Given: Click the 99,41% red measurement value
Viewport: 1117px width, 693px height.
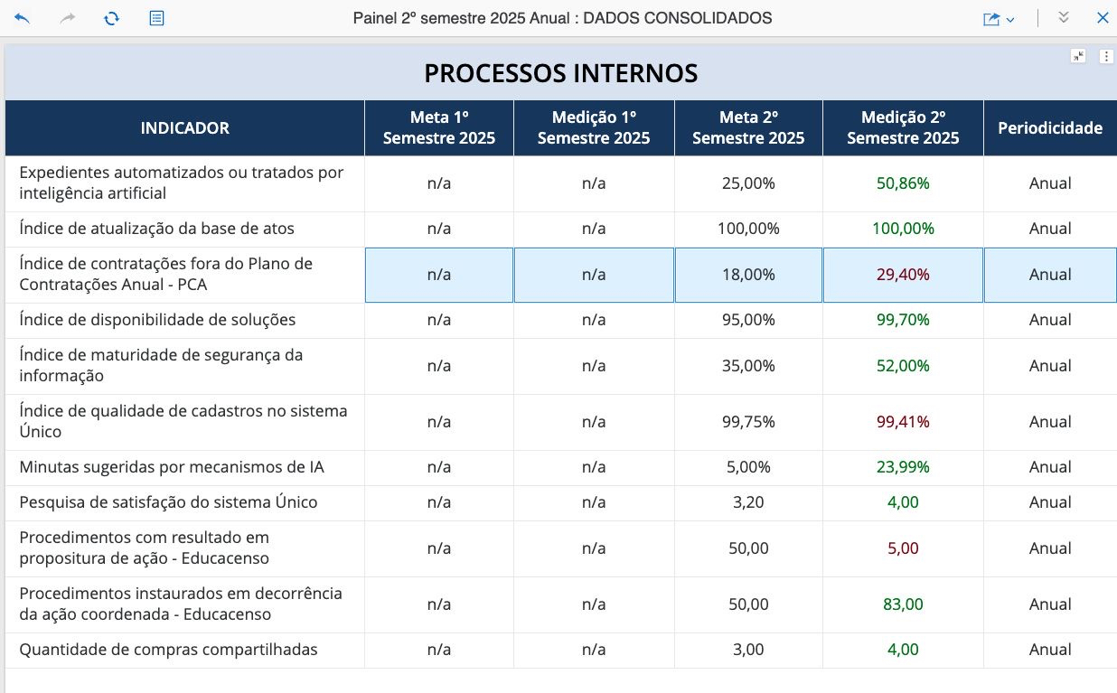Looking at the screenshot, I should (x=903, y=422).
